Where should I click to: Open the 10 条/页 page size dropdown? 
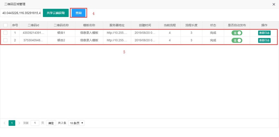point(76,123)
